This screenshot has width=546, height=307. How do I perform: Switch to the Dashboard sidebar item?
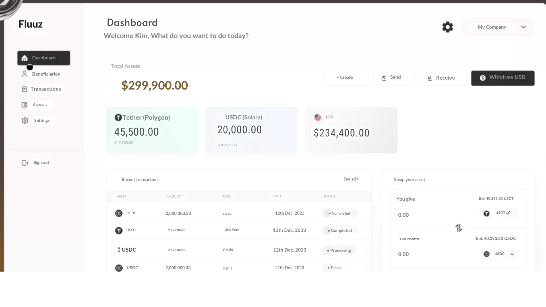click(44, 58)
